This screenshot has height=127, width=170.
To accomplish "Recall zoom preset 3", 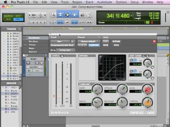I will [37, 22].
